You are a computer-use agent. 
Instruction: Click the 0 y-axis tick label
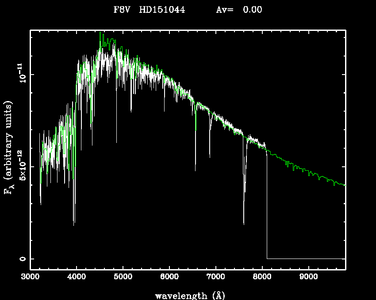tap(22, 259)
